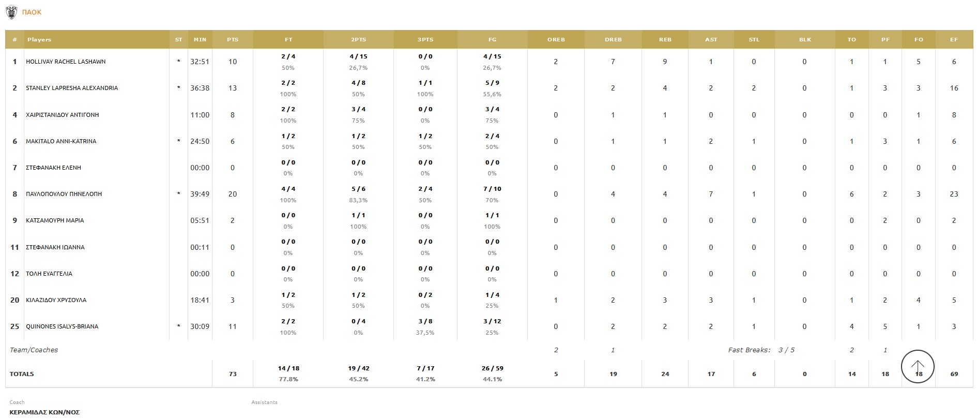Click coach name ΚΕΡΑΜΙΔΑΣ ΚΩΝ/ΝΟΣ
977x419 pixels.
(44, 412)
